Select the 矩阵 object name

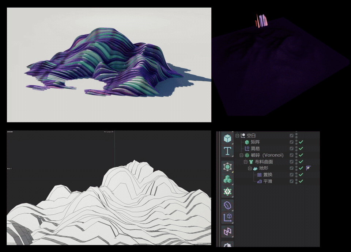click(255, 142)
